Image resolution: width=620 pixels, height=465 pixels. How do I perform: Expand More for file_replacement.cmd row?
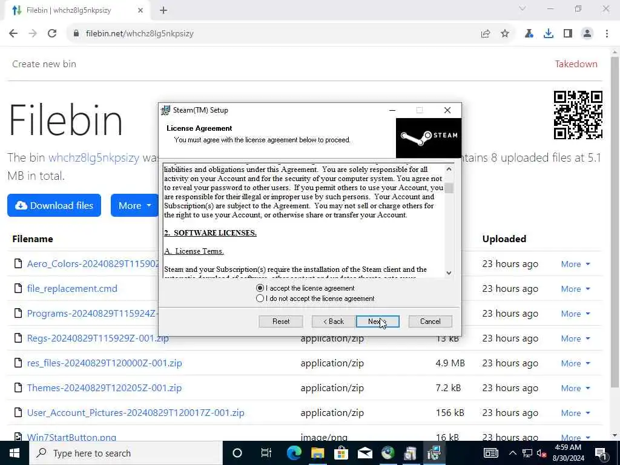click(575, 289)
